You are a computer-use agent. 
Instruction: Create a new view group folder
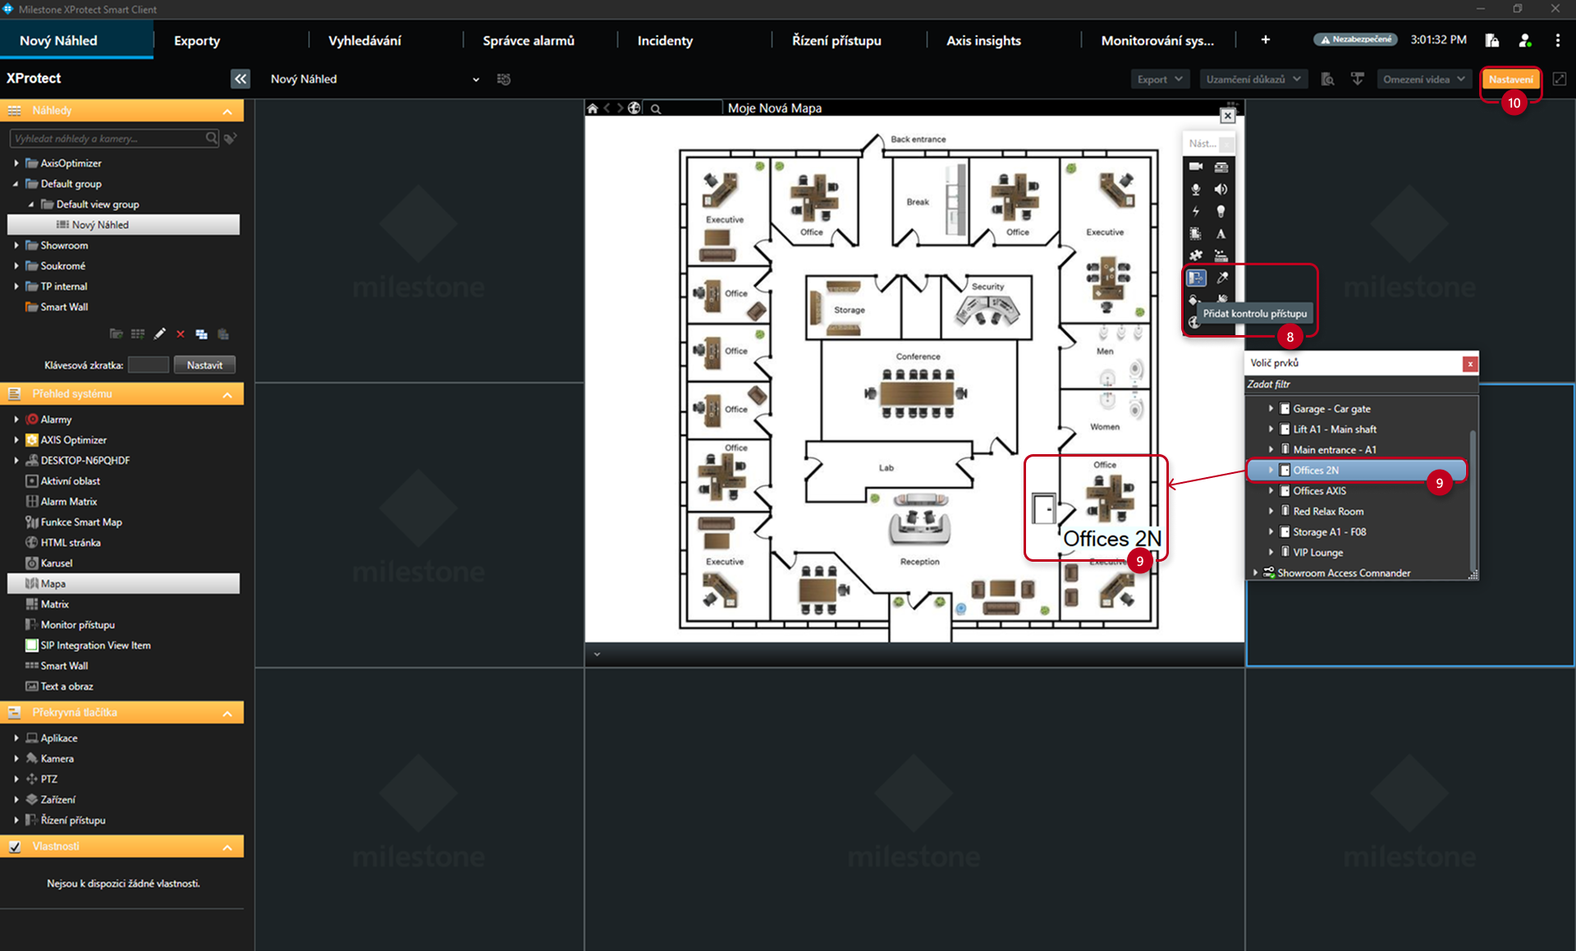pyautogui.click(x=116, y=334)
